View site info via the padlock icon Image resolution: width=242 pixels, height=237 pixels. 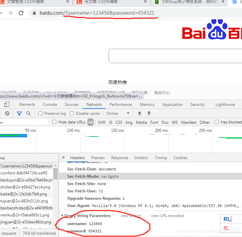click(x=34, y=13)
